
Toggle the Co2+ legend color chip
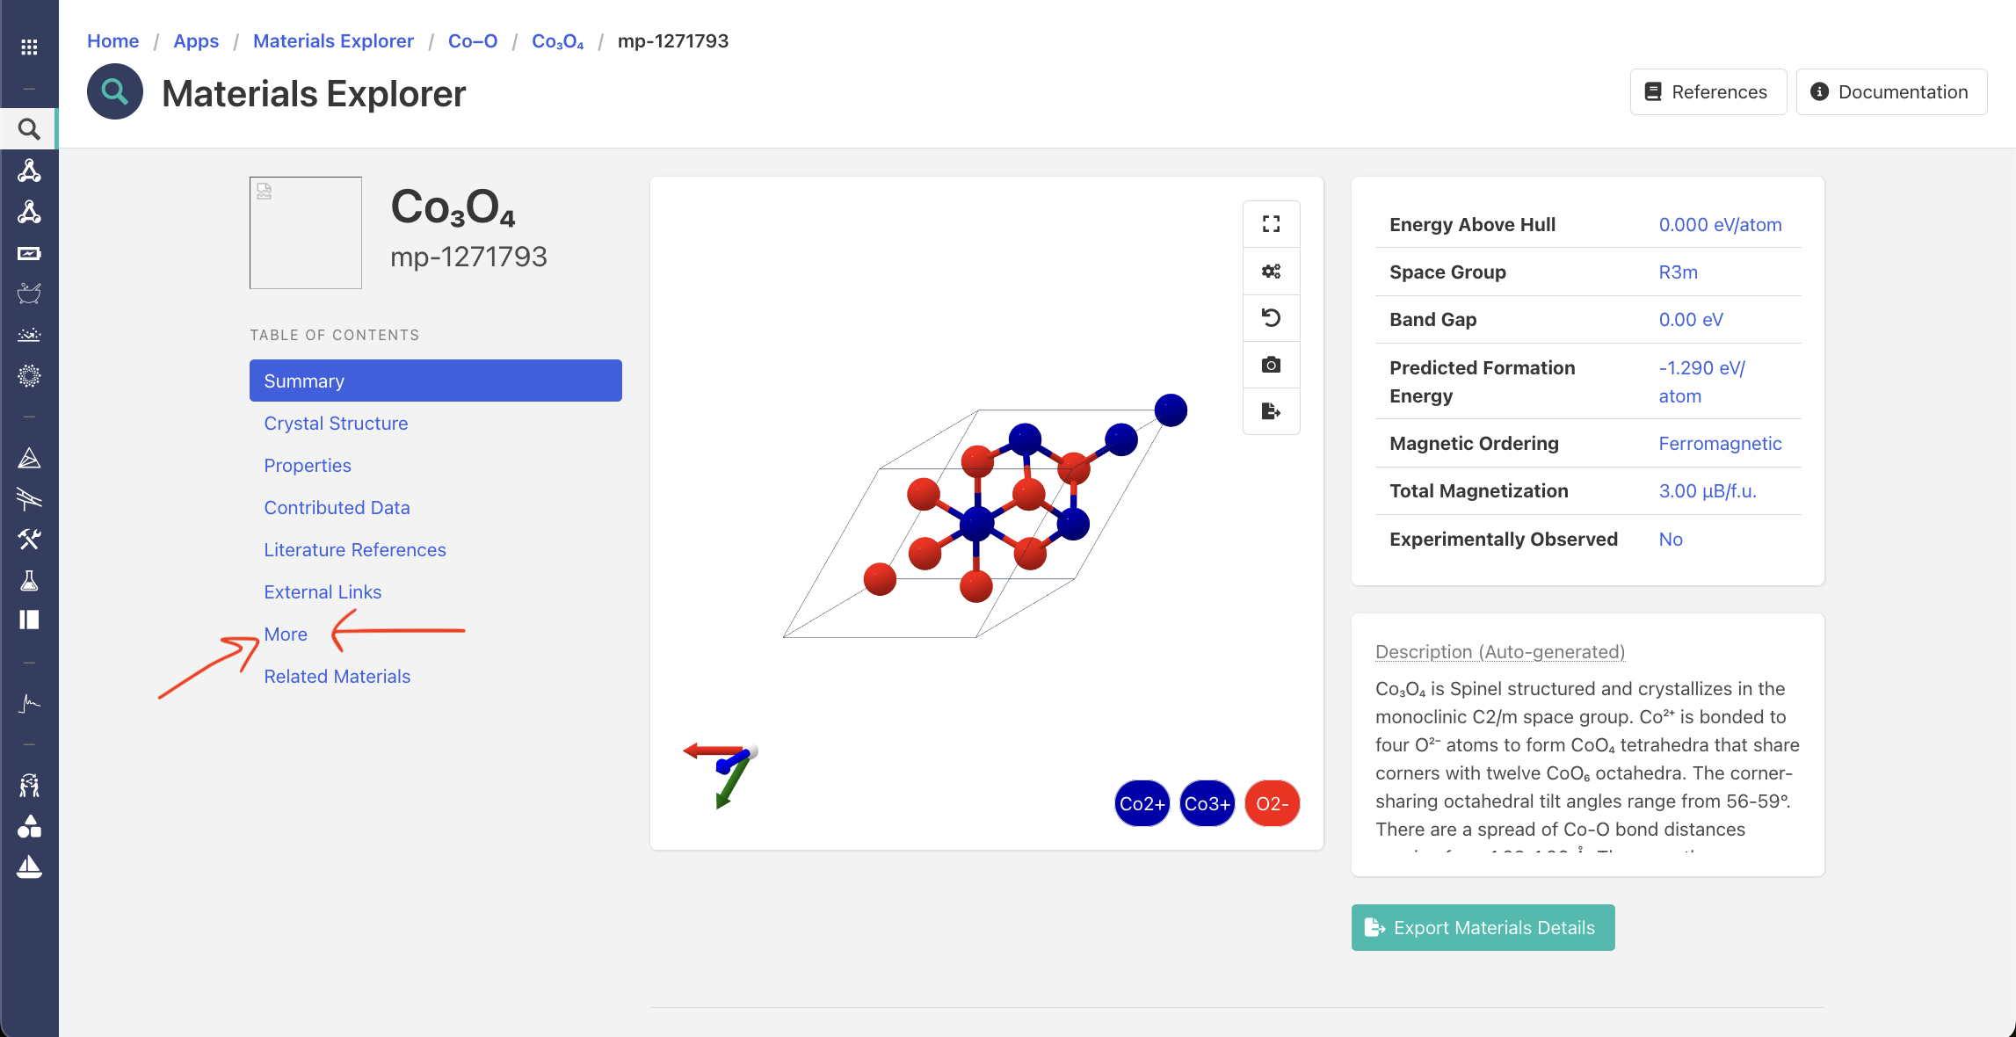(x=1142, y=803)
